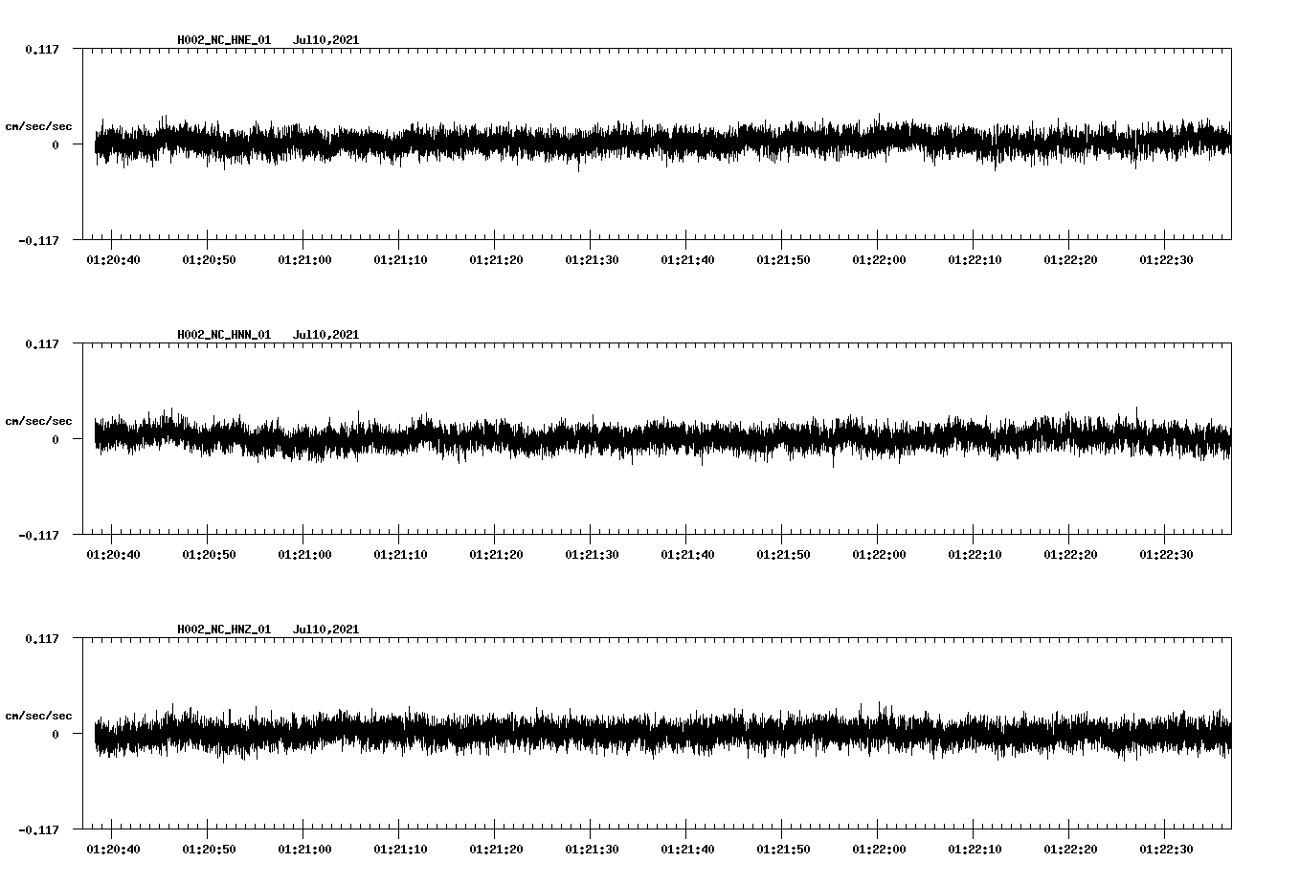This screenshot has height=884, width=1300.
Task: Click the 01:21:00 time label under the HNZ plot
Action: pos(304,850)
